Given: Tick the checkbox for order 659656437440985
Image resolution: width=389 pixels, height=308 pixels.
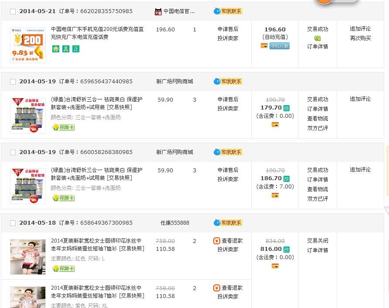Looking at the screenshot, I should tap(13, 82).
